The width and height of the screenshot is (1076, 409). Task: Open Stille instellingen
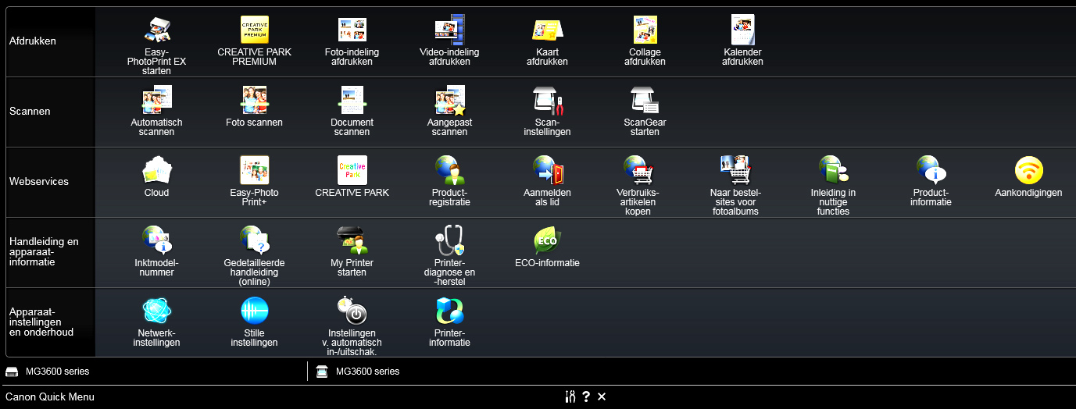(254, 311)
